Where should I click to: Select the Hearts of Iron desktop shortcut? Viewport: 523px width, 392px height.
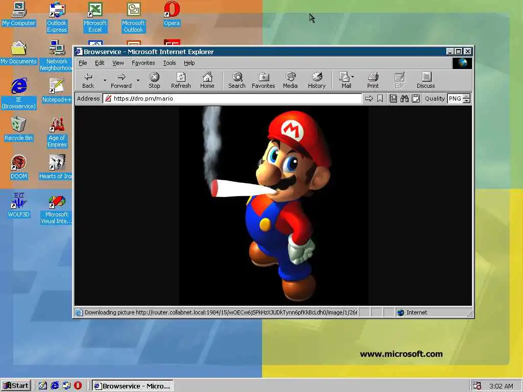[x=56, y=167]
